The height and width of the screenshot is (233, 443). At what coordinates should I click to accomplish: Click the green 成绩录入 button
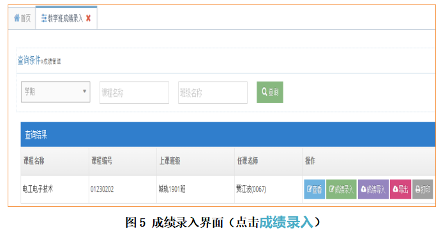click(342, 189)
